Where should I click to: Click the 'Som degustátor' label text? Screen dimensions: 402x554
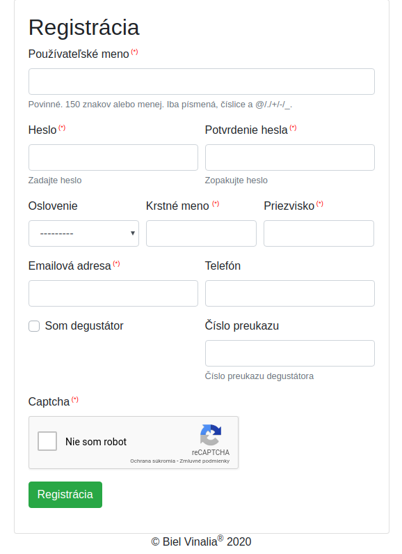[84, 325]
